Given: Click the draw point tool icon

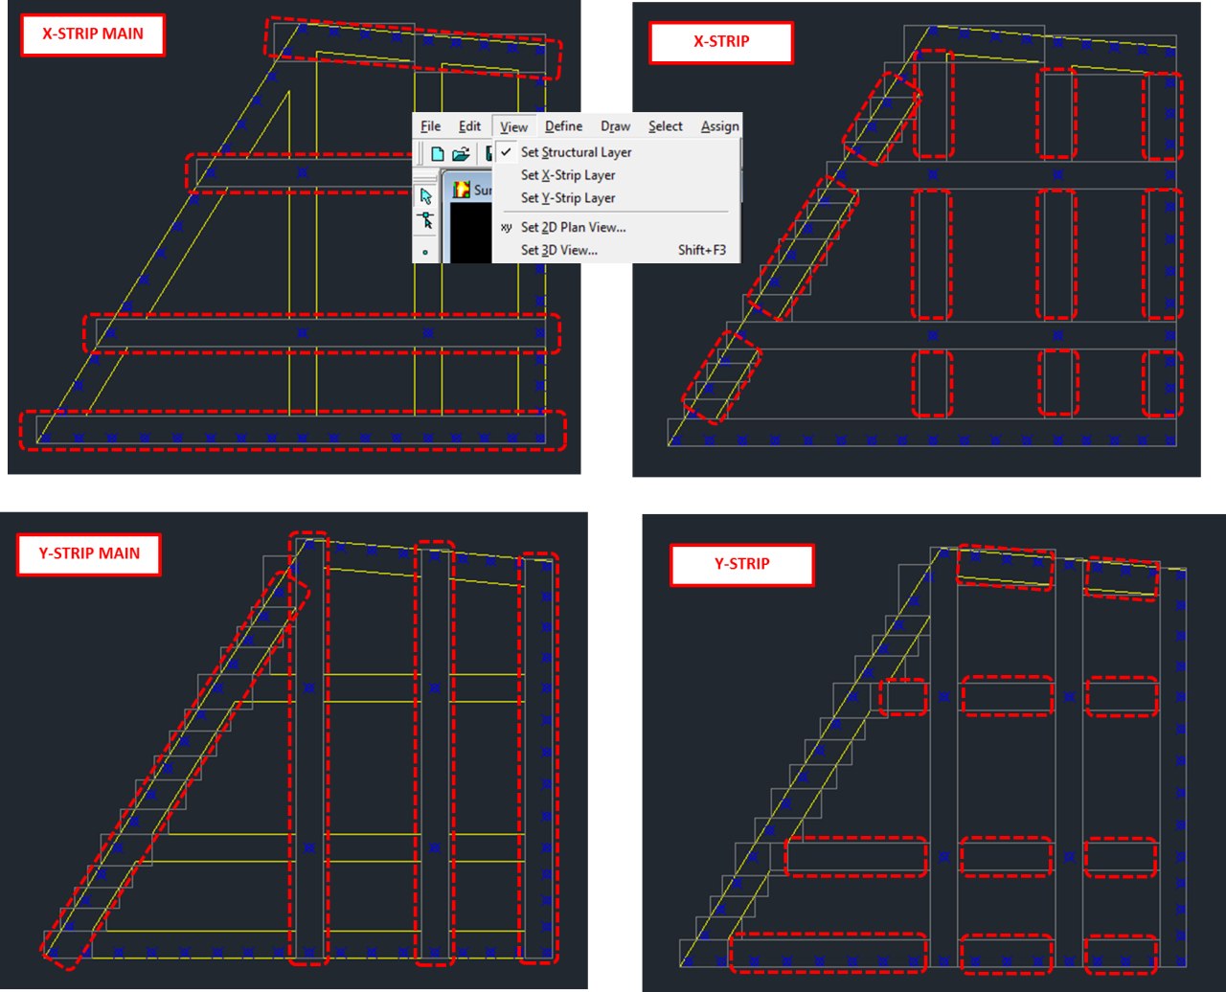Looking at the screenshot, I should 426,253.
